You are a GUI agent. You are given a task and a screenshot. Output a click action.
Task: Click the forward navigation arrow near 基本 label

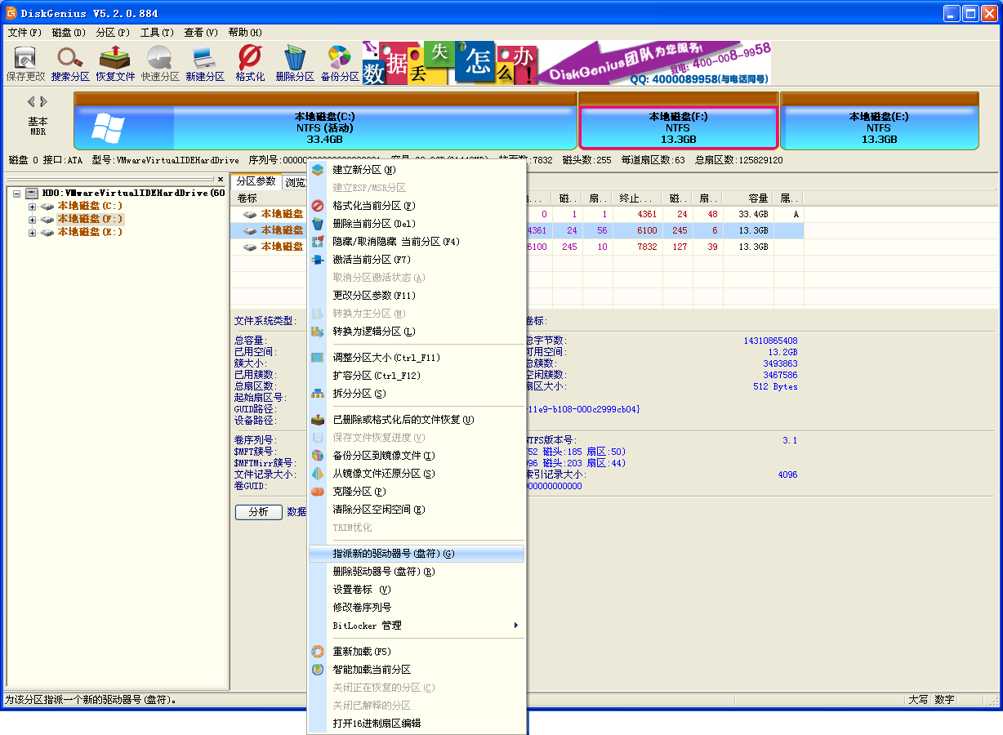[x=42, y=101]
